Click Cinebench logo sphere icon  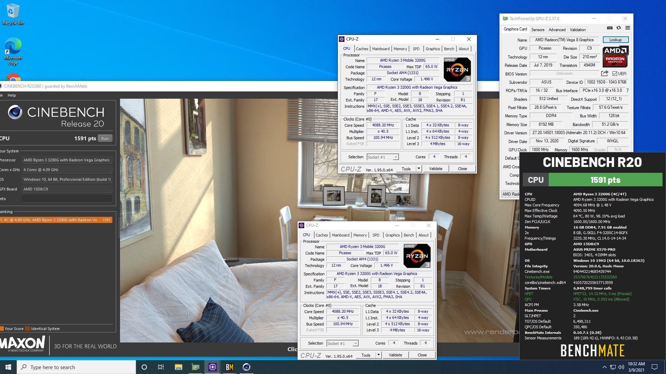coord(15,112)
